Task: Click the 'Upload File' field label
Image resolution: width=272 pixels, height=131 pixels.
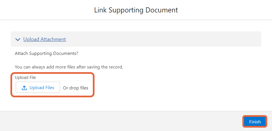Action: (x=25, y=78)
